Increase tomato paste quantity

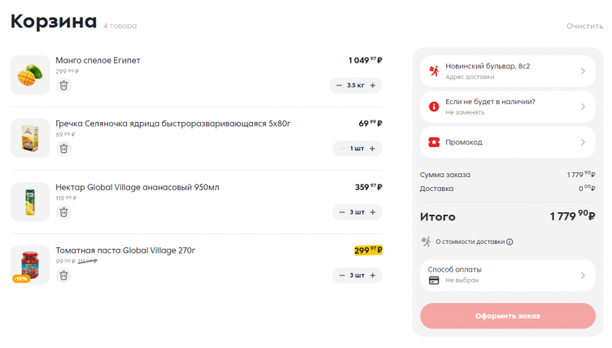tap(373, 276)
